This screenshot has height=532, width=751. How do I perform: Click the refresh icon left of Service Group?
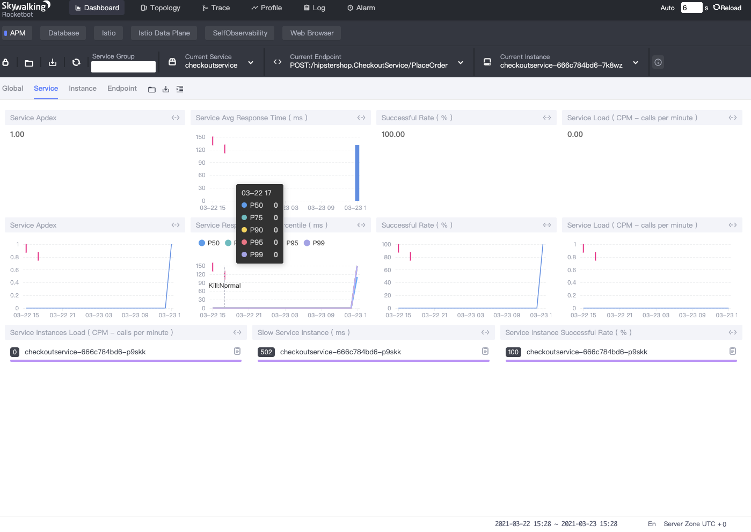pos(76,62)
